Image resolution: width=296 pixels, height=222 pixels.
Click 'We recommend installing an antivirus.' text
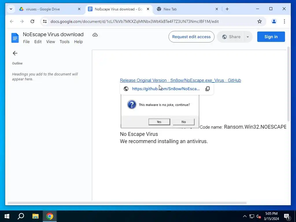(164, 141)
